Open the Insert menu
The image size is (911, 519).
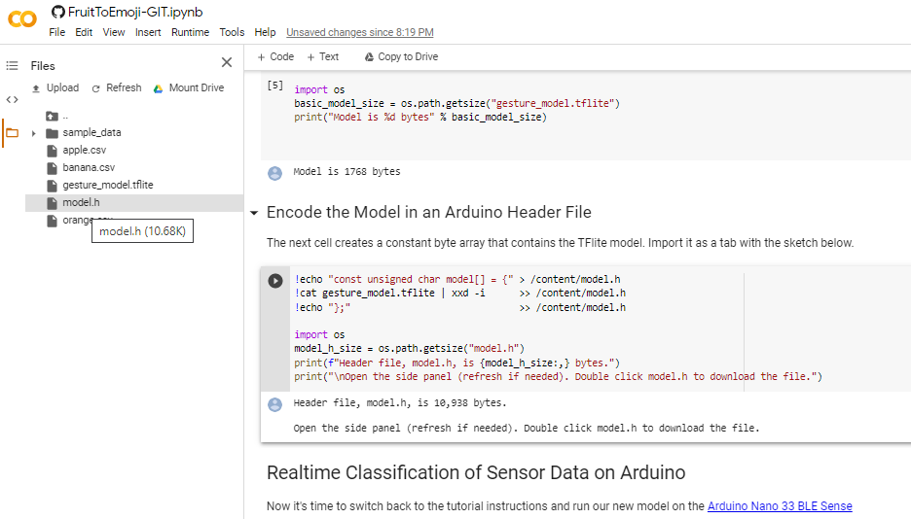pyautogui.click(x=148, y=32)
